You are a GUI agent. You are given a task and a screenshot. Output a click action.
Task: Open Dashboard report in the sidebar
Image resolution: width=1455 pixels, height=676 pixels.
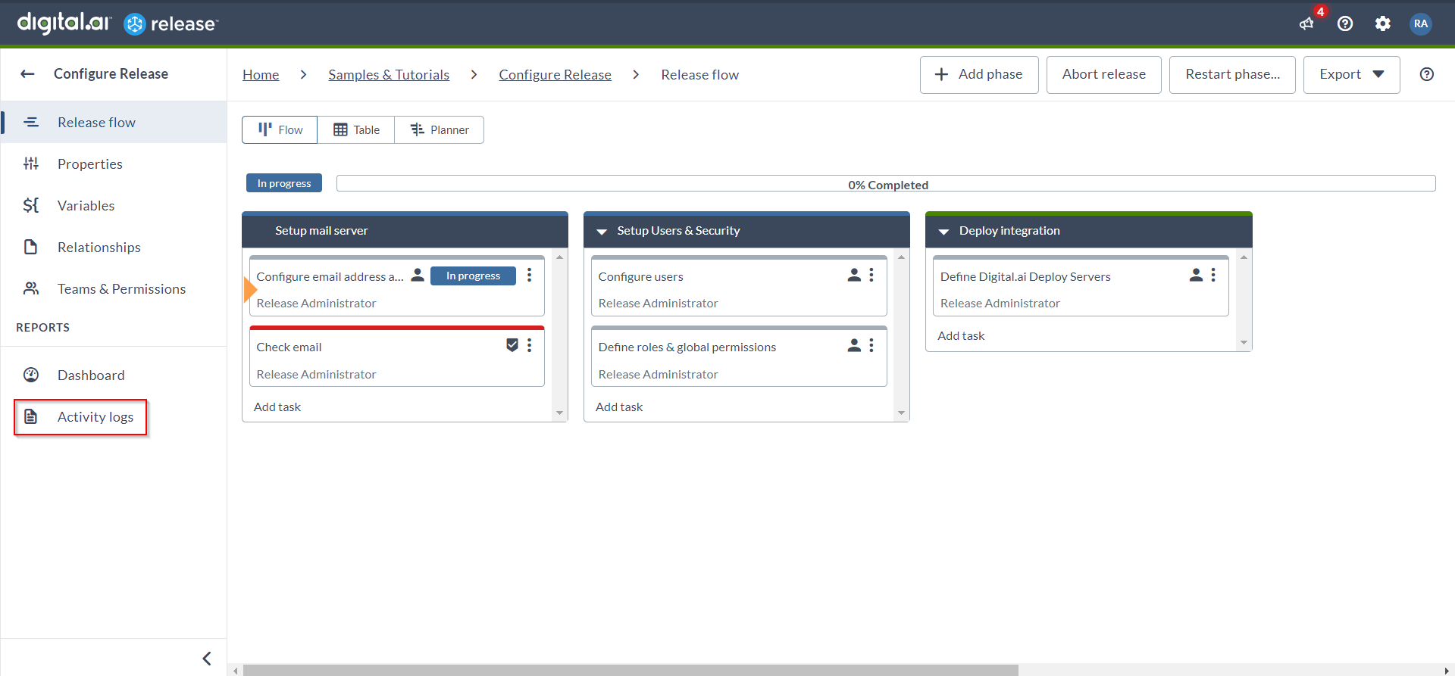click(114, 375)
